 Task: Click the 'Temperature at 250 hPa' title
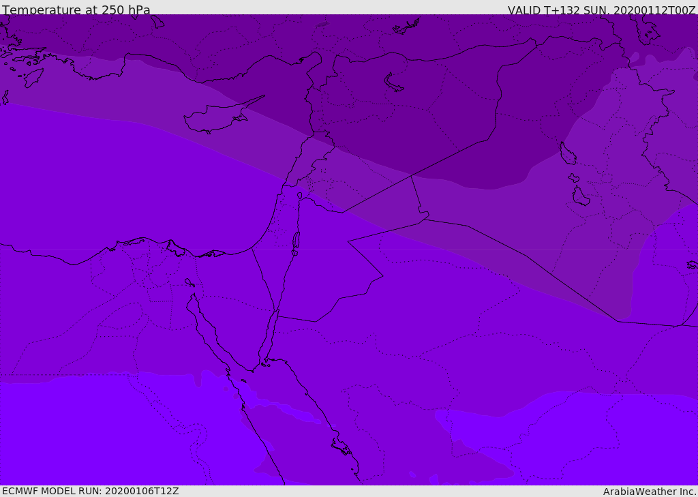point(76,10)
